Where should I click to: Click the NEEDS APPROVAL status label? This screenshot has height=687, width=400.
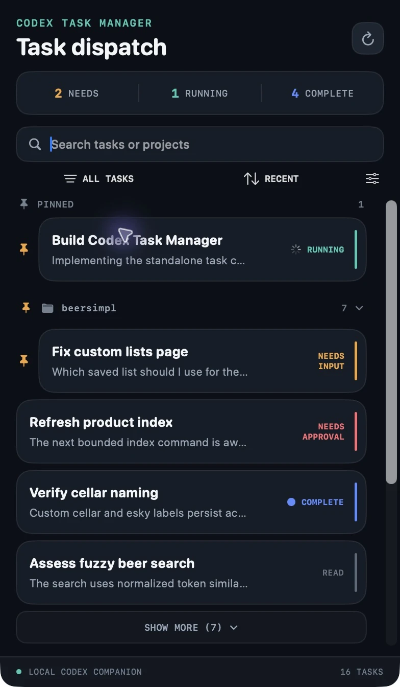323,431
